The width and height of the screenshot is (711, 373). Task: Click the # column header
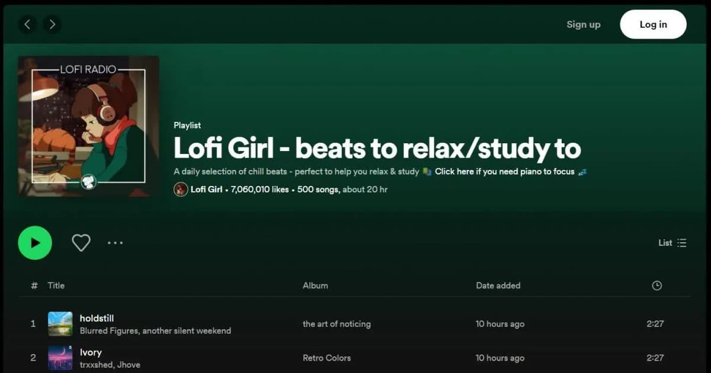point(34,285)
